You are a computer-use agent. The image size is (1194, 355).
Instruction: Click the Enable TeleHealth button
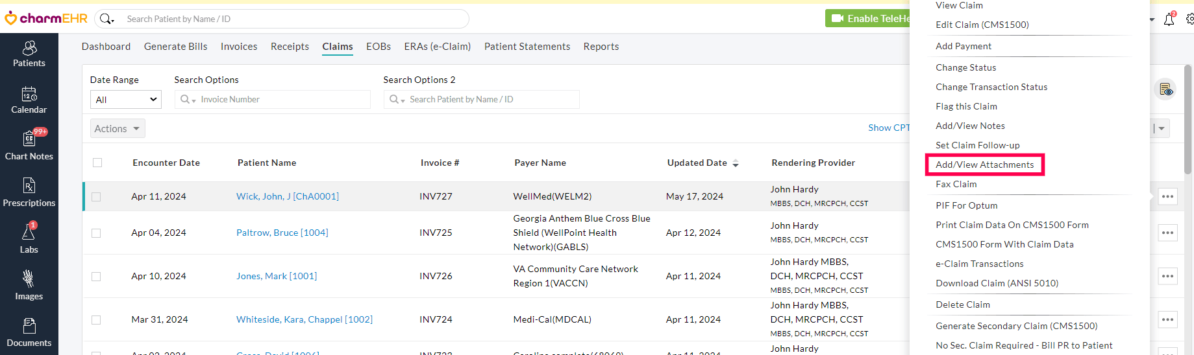pos(869,18)
